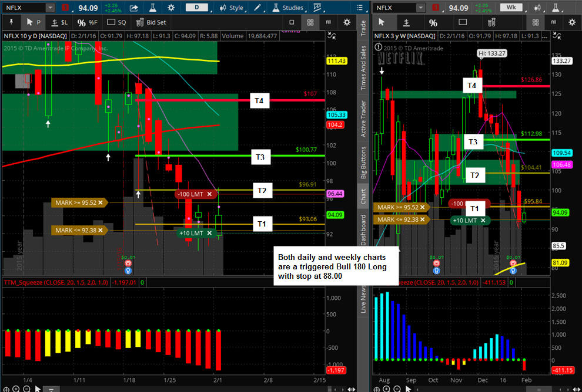Click the crosshair pan icon below the daily chart

pos(6,389)
